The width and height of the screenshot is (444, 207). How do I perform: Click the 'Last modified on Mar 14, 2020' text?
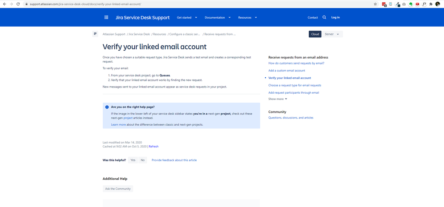(122, 142)
